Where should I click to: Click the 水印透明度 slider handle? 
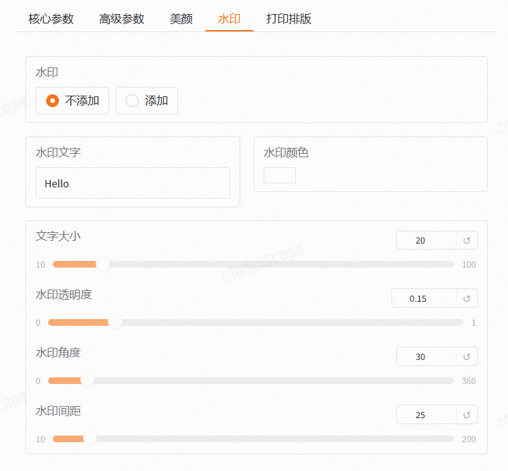click(x=115, y=322)
